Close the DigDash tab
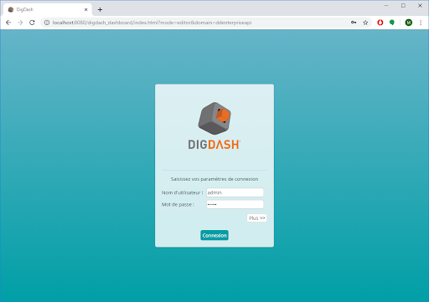 click(x=85, y=9)
